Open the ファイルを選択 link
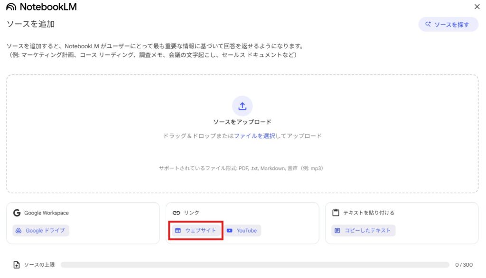486x278 pixels. (x=254, y=136)
